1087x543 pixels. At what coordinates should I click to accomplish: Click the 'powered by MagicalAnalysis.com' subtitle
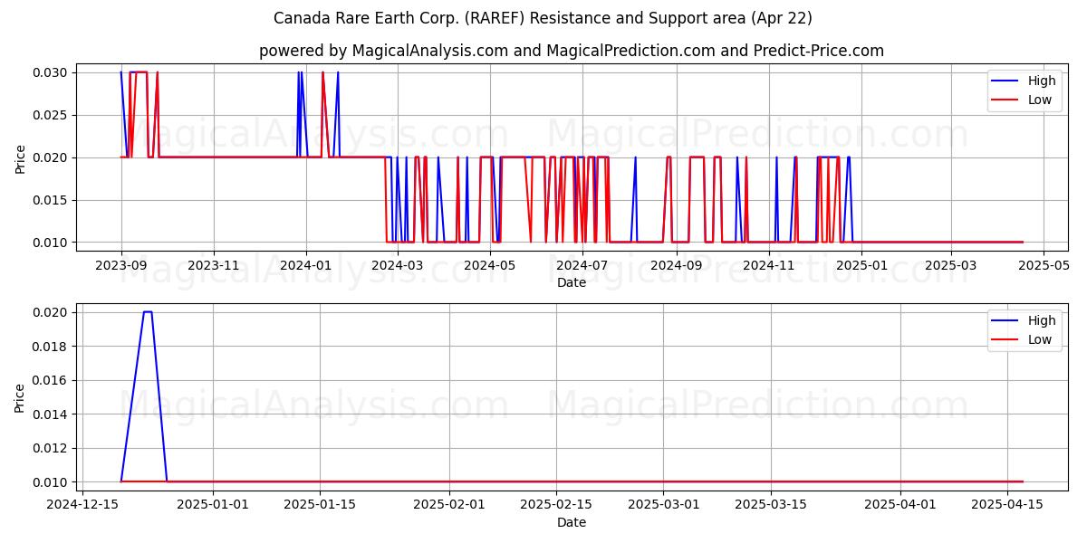point(572,51)
